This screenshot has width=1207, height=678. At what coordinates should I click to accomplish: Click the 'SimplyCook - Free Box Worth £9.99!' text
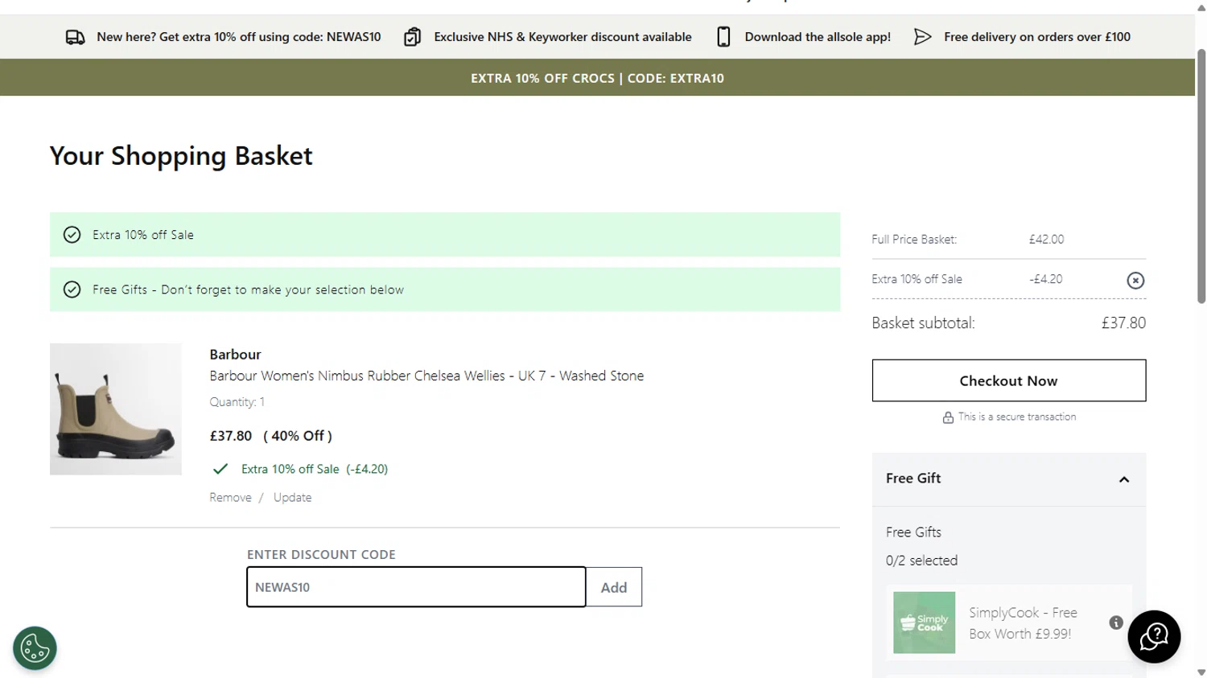1023,623
